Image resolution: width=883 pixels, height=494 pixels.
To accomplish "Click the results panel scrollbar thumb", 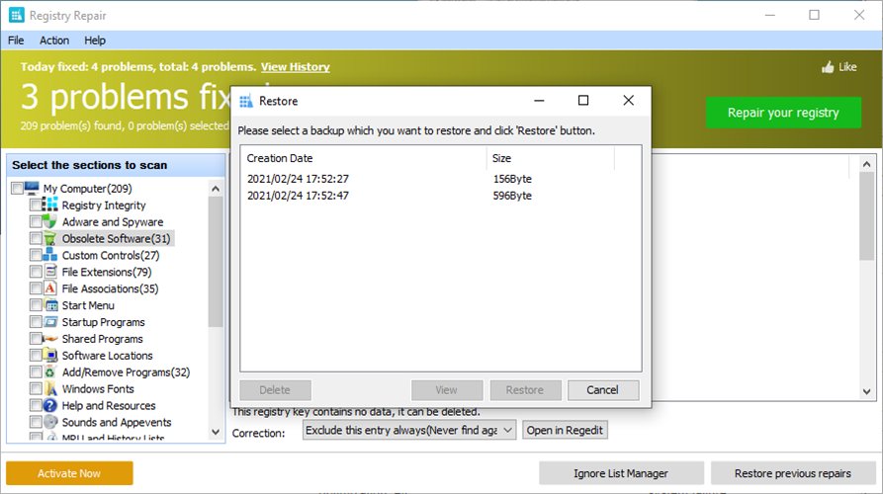I will point(866,216).
